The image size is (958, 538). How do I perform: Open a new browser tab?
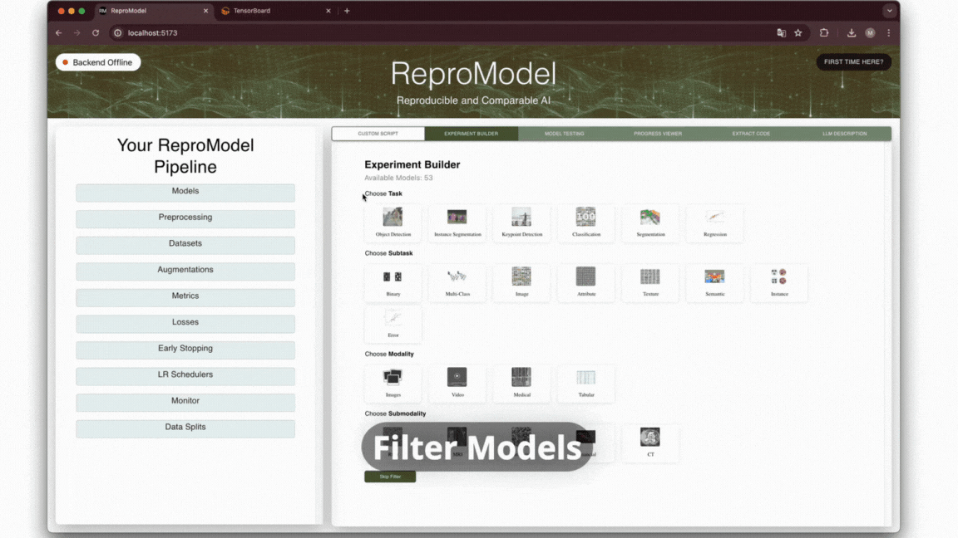pyautogui.click(x=347, y=11)
